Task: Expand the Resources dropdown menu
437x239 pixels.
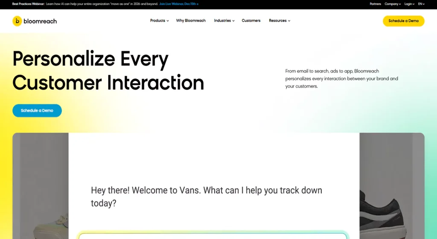Action: pos(280,21)
